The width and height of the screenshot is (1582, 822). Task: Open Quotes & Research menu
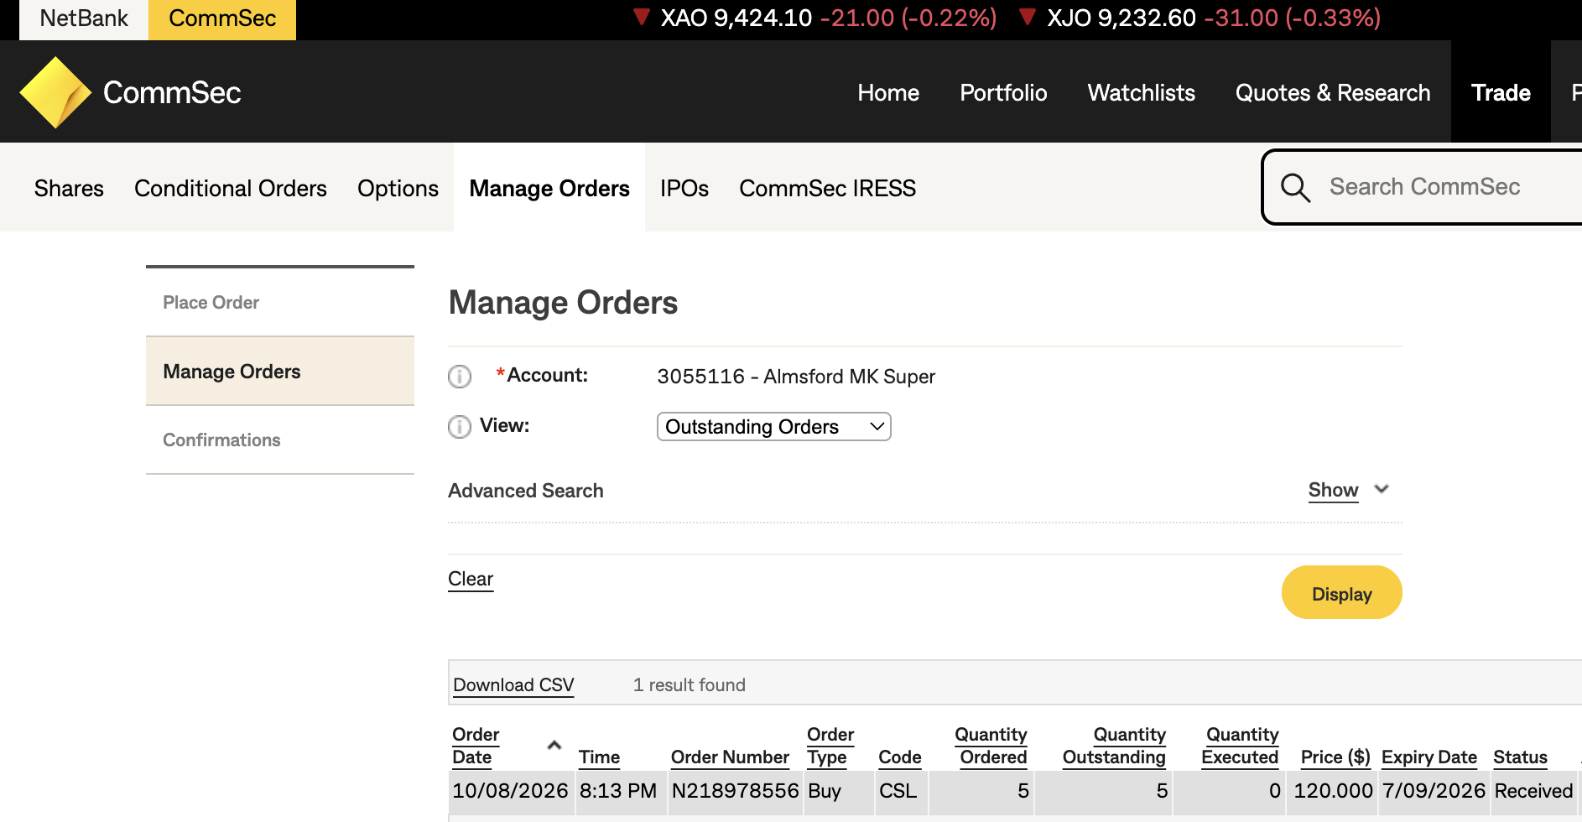1333,92
